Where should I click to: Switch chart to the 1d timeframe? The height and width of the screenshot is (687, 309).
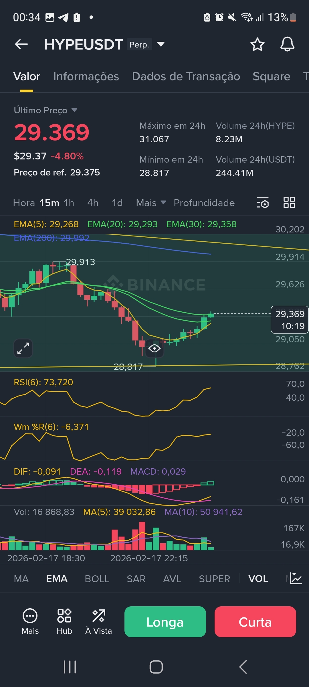tap(117, 203)
